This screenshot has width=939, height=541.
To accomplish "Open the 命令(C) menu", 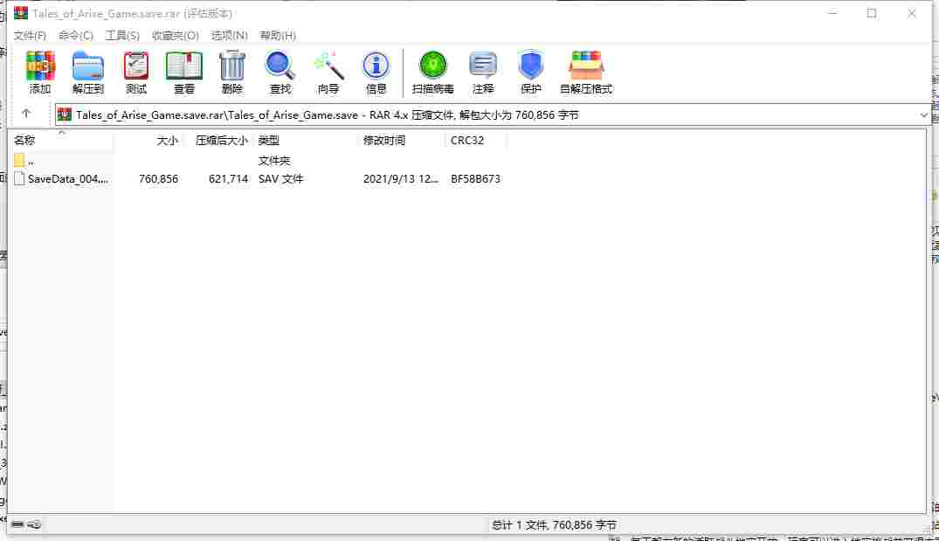I will [x=75, y=35].
